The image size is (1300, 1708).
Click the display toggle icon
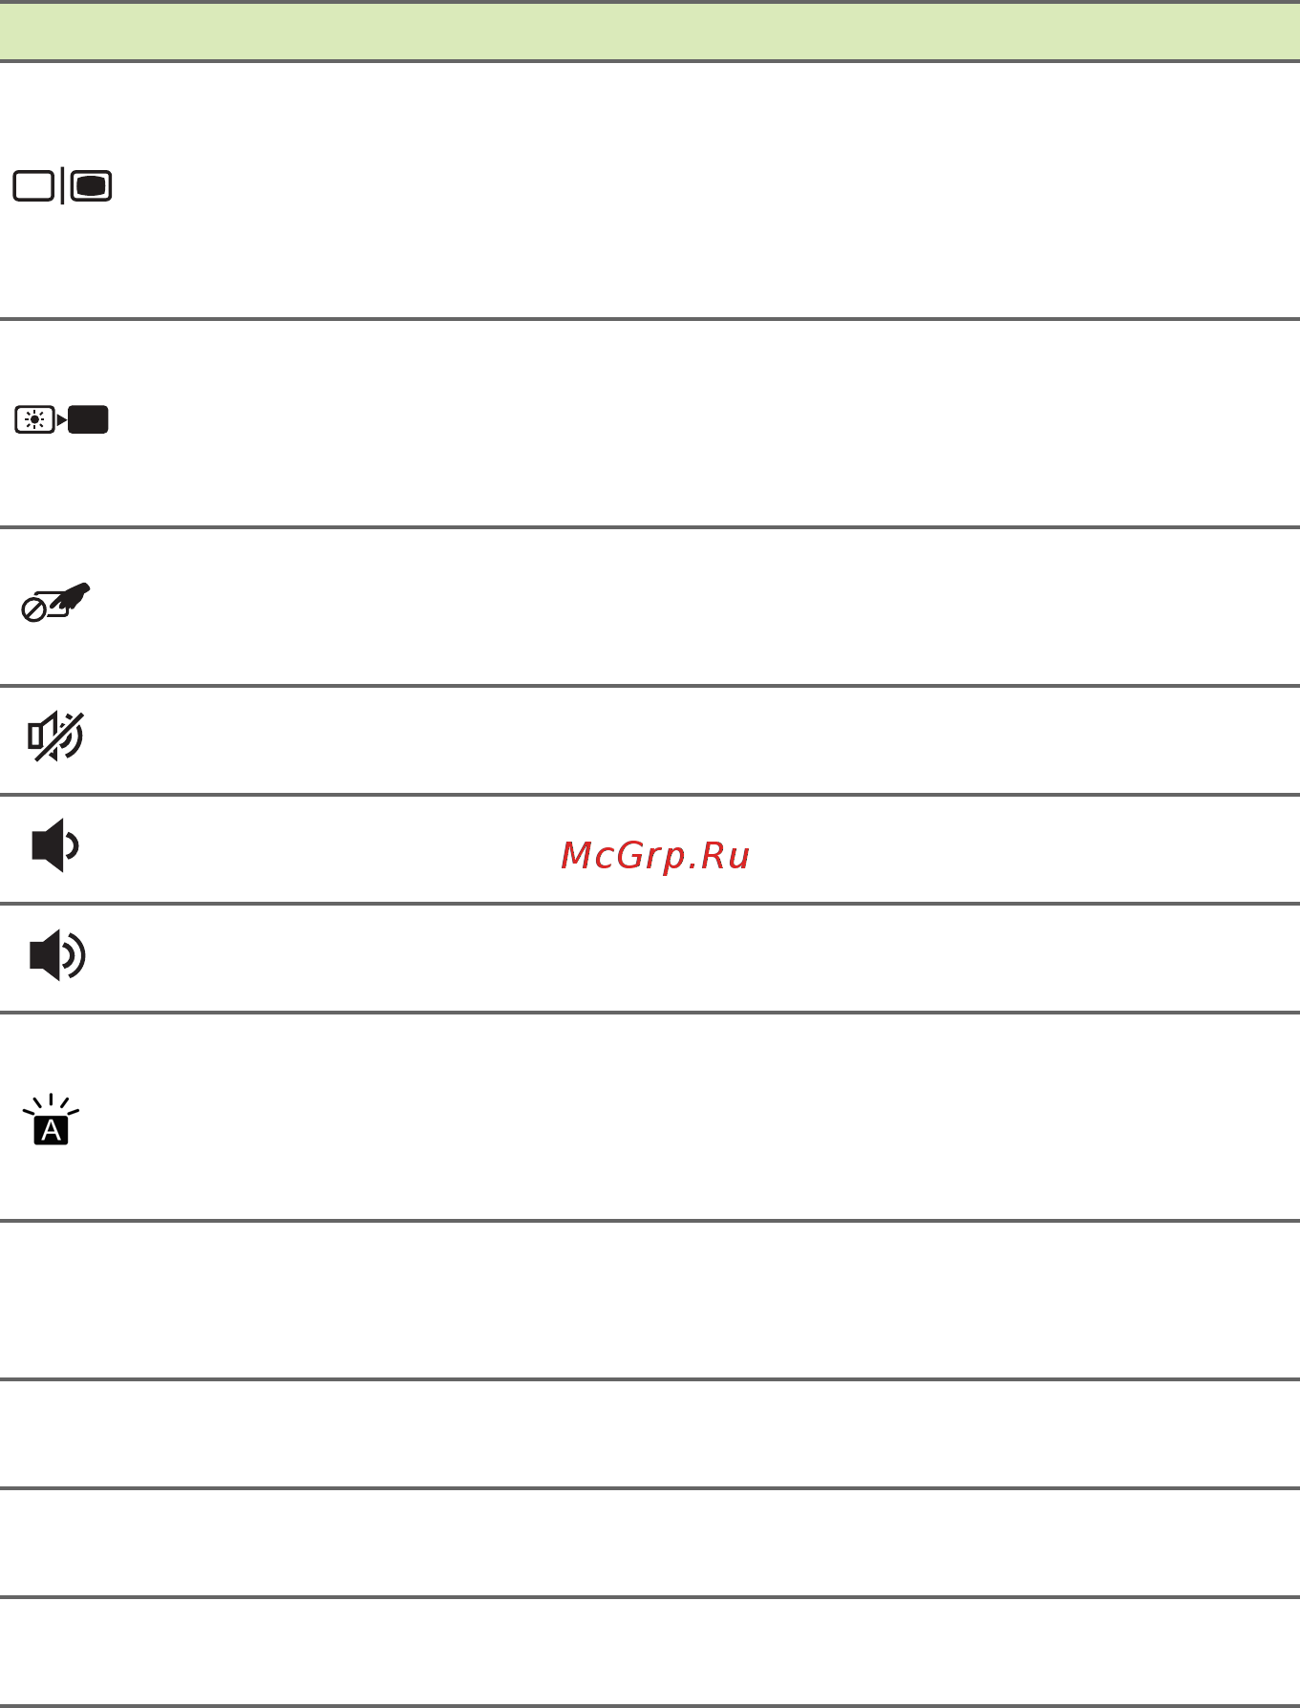point(62,185)
